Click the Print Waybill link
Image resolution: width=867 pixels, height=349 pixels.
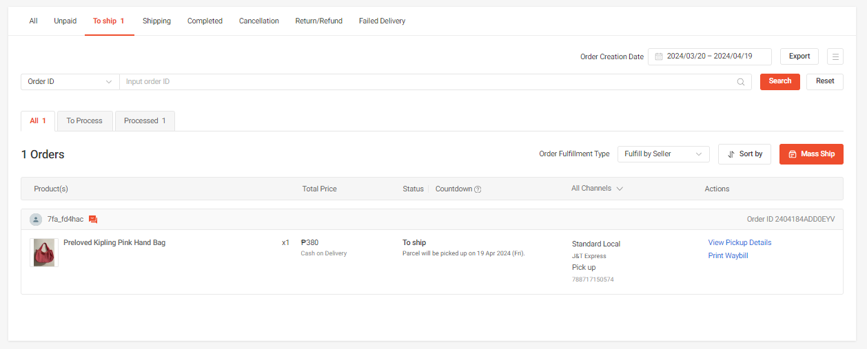[x=728, y=255]
